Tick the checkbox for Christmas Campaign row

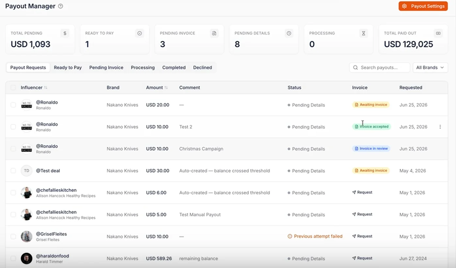13,149
